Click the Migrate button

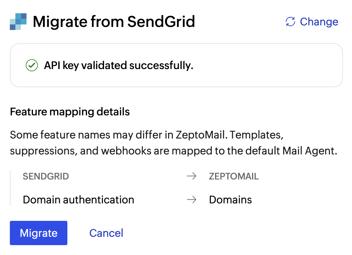tap(38, 233)
